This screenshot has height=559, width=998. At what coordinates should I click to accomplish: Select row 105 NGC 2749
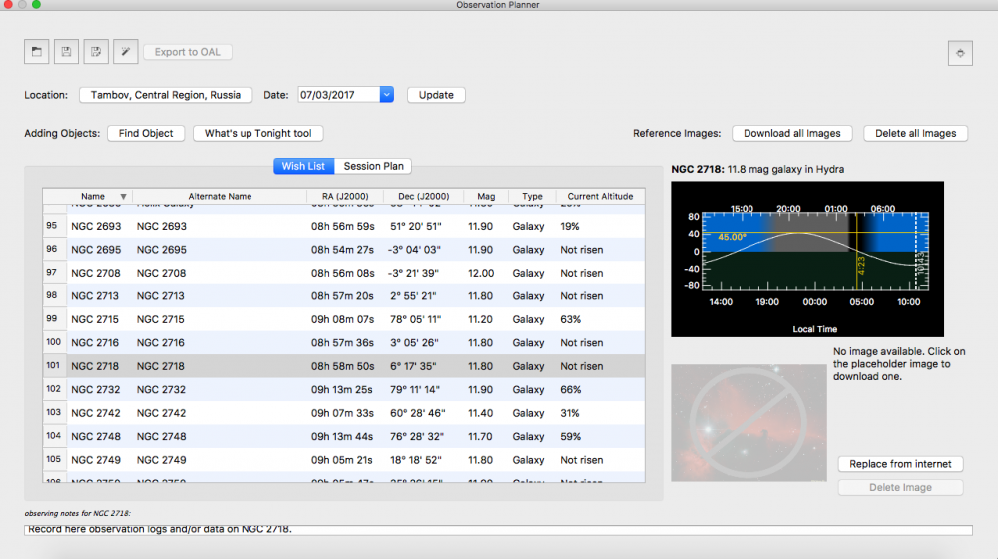[x=343, y=460]
